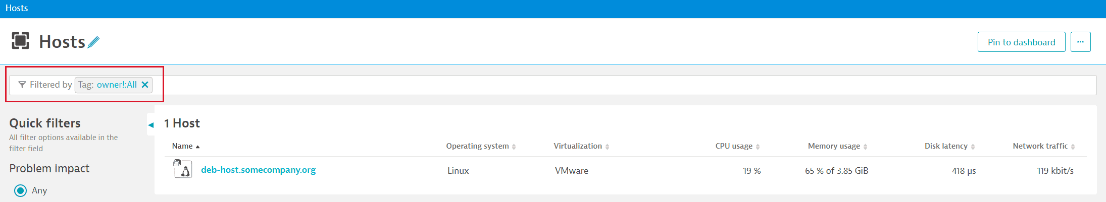This screenshot has width=1106, height=202.
Task: Click Hosts in the top breadcrumb bar
Action: (17, 8)
